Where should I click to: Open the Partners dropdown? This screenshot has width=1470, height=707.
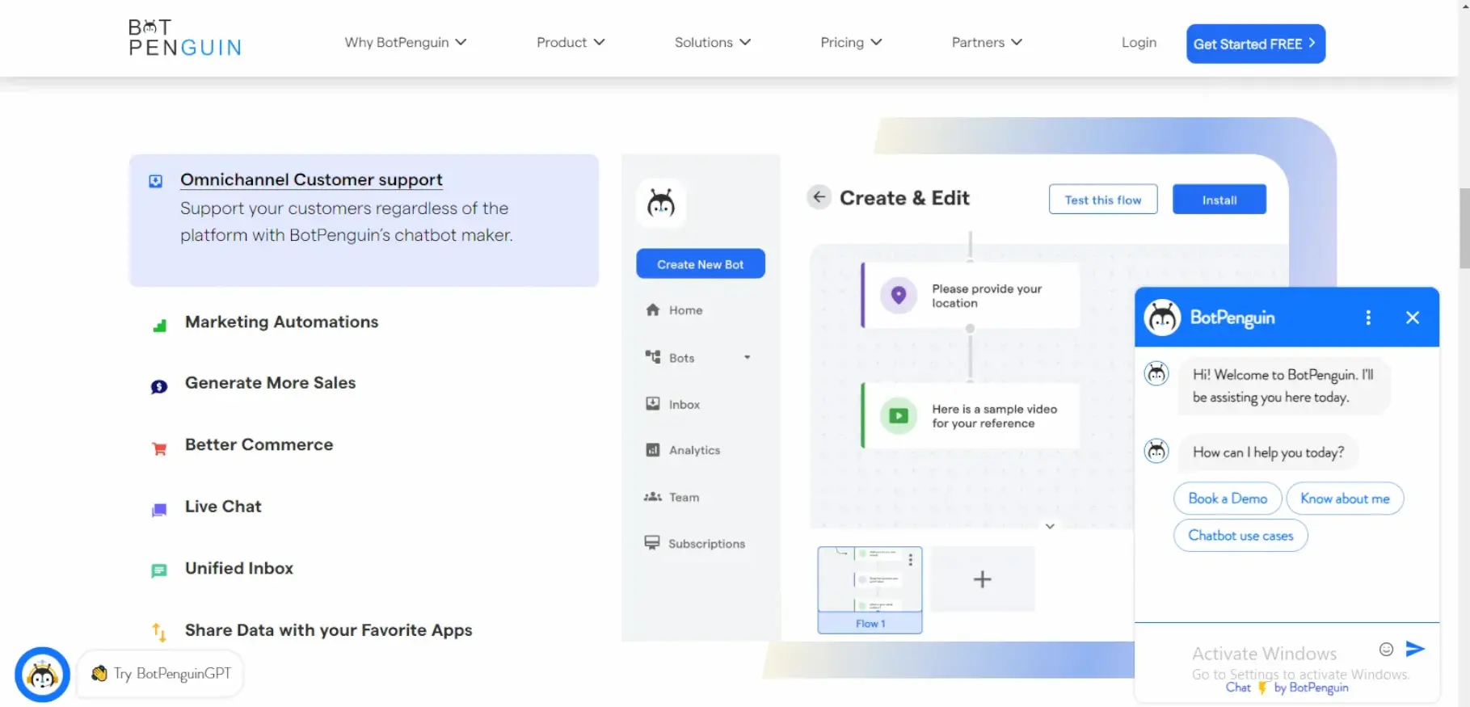[x=986, y=42]
